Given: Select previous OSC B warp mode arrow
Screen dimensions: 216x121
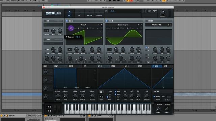Looking at the screenshot, I should pyautogui.click(x=116, y=60).
